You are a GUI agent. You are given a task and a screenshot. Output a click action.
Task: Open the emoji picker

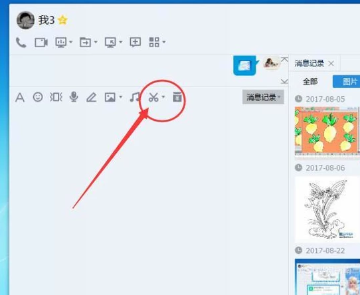coord(38,97)
